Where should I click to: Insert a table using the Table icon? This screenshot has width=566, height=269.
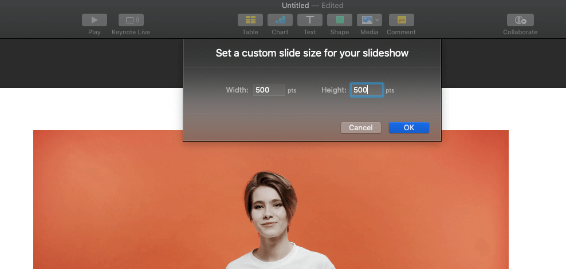[250, 20]
